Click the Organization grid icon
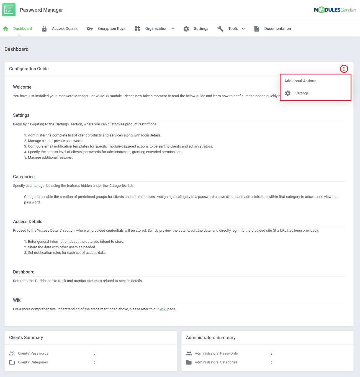Image resolution: width=360 pixels, height=377 pixels. coord(137,29)
